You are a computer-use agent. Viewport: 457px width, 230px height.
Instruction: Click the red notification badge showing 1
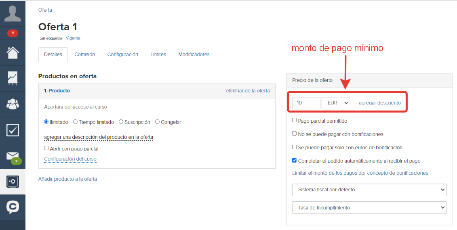pyautogui.click(x=13, y=33)
